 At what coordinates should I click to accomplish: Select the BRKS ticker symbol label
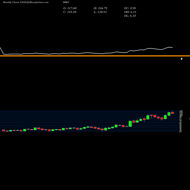coord(66,2)
